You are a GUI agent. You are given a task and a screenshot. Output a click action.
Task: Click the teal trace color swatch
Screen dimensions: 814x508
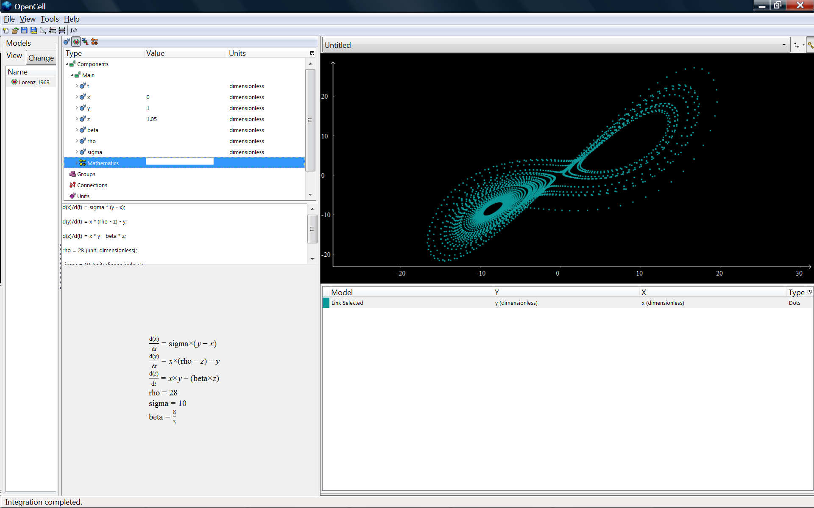[326, 303]
